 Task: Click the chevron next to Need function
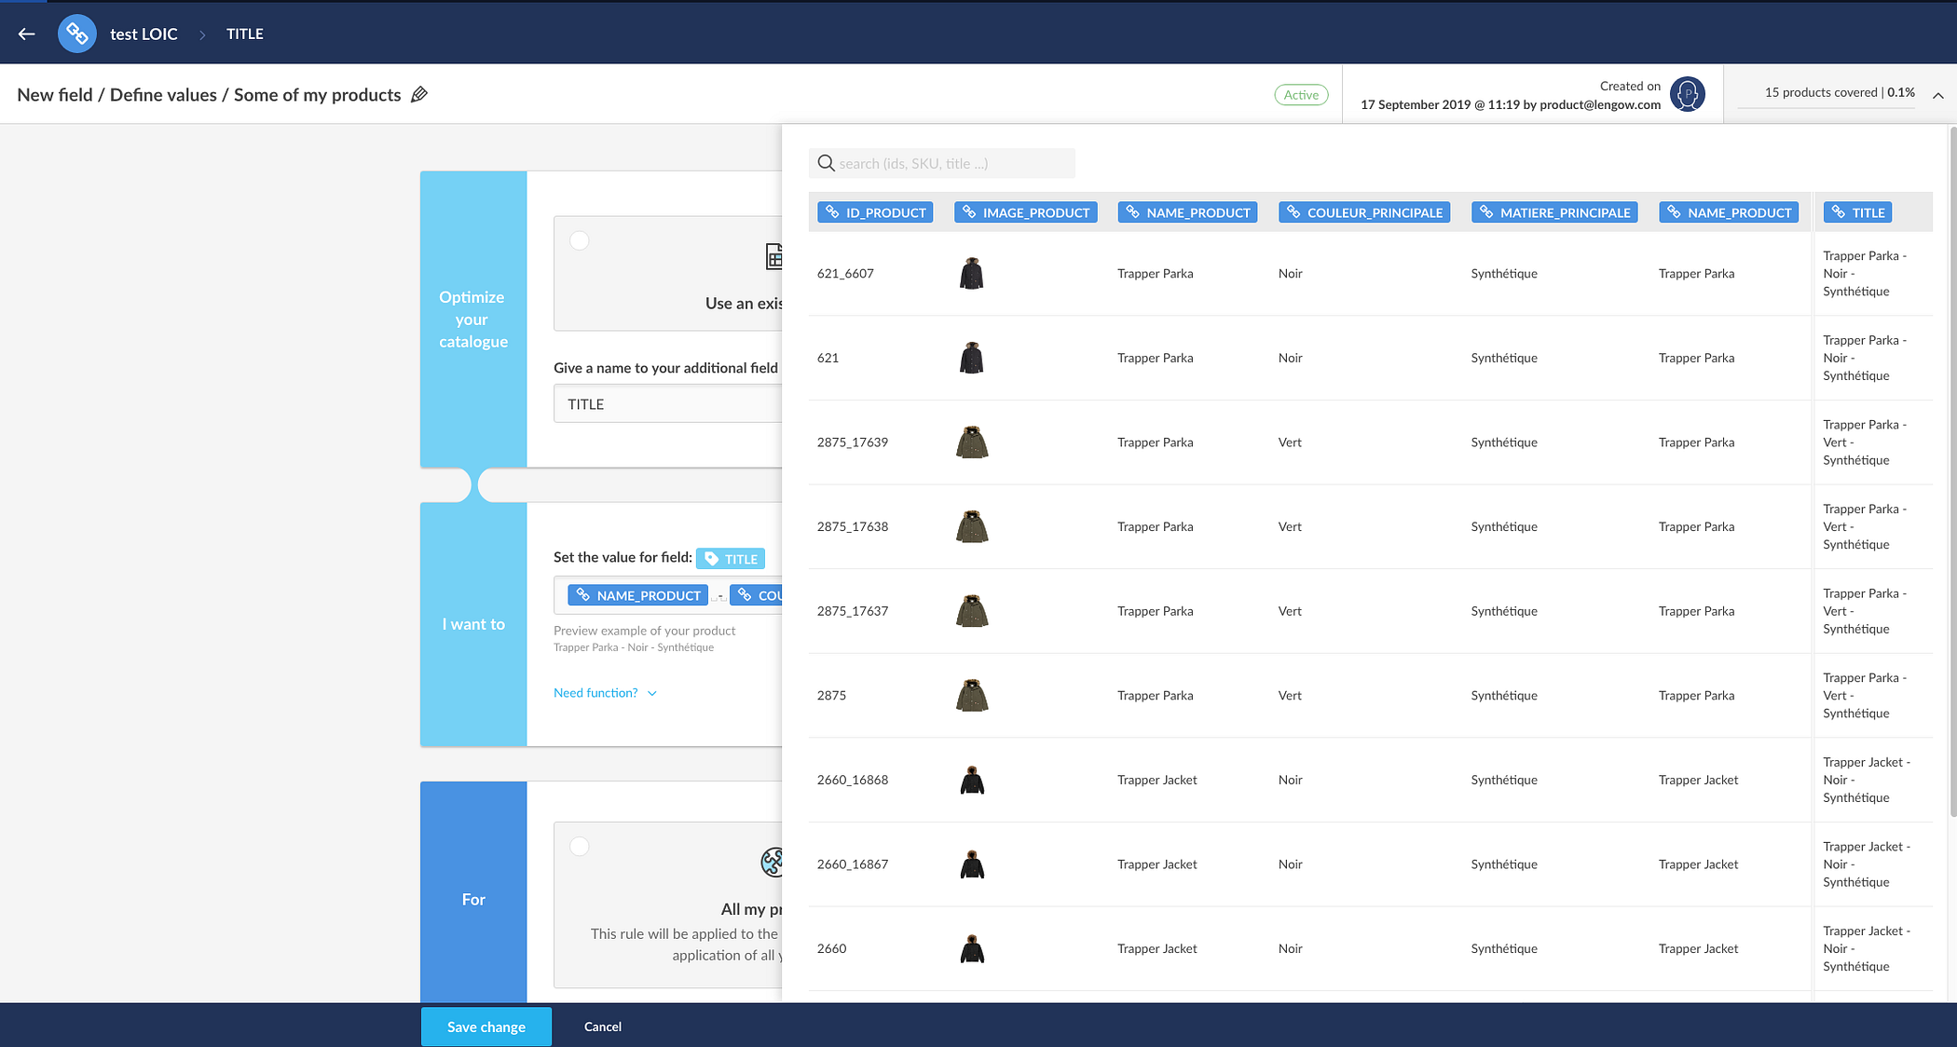click(x=652, y=694)
